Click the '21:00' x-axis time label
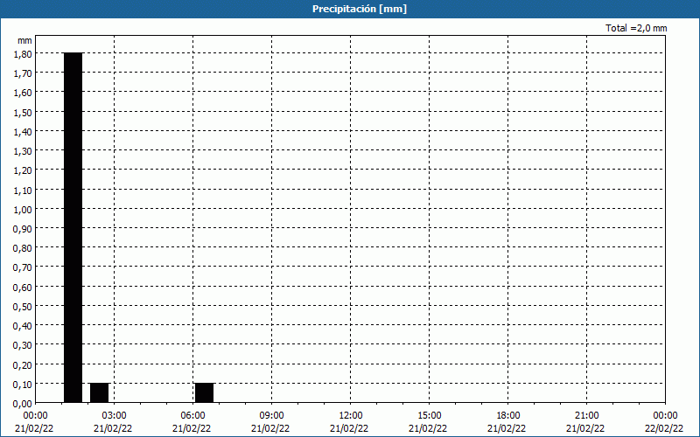The height and width of the screenshot is (437, 700). coord(586,416)
